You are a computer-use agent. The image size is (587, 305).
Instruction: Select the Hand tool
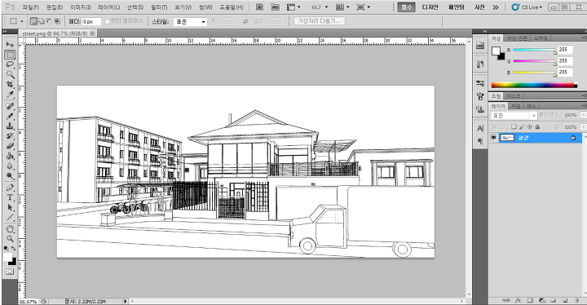click(x=10, y=228)
